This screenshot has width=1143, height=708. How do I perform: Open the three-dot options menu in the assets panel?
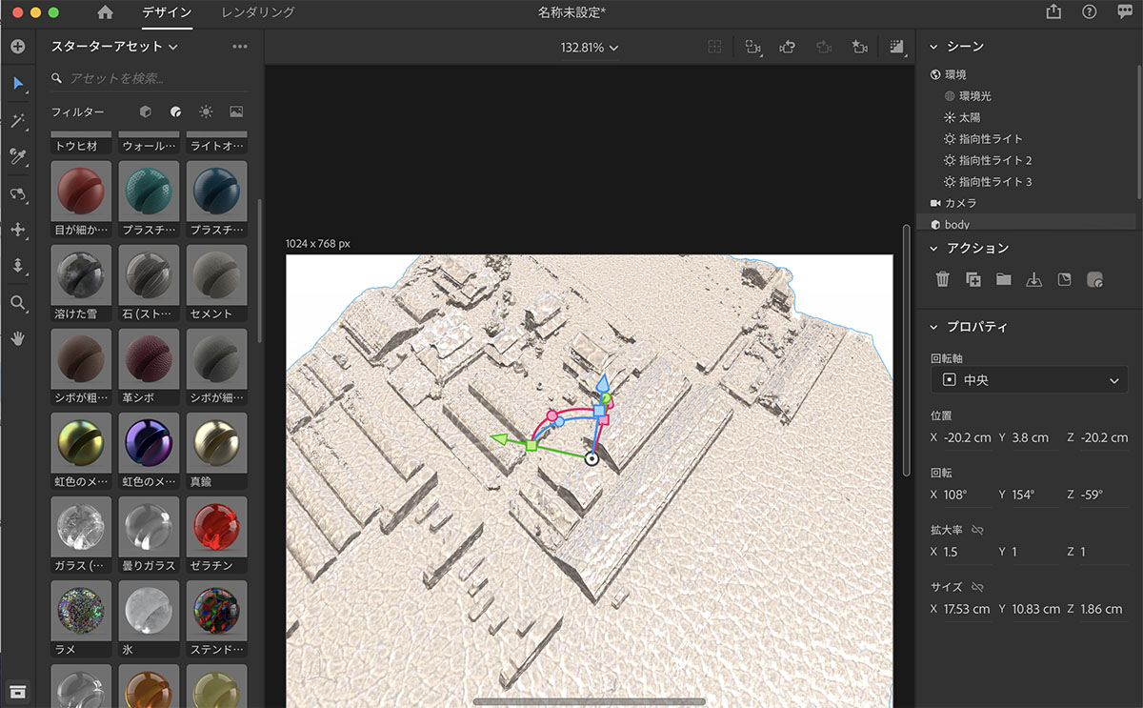239,47
